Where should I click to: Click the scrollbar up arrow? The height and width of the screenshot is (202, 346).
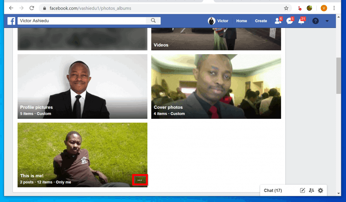[x=339, y=17]
